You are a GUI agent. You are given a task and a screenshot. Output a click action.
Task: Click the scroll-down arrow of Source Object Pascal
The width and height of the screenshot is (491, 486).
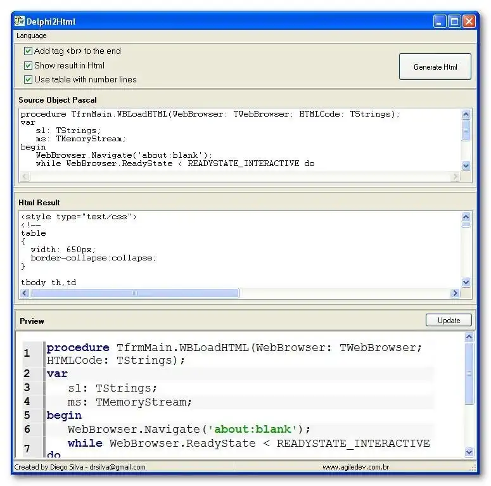[466, 165]
